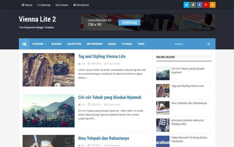Click date 7/29/2015 on Ciri-ciri Tubuh post

coord(94,104)
